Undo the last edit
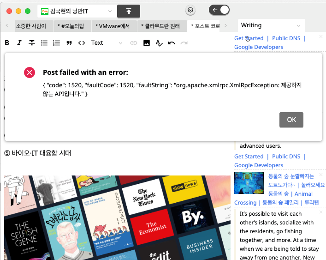The image size is (326, 260). [x=172, y=43]
